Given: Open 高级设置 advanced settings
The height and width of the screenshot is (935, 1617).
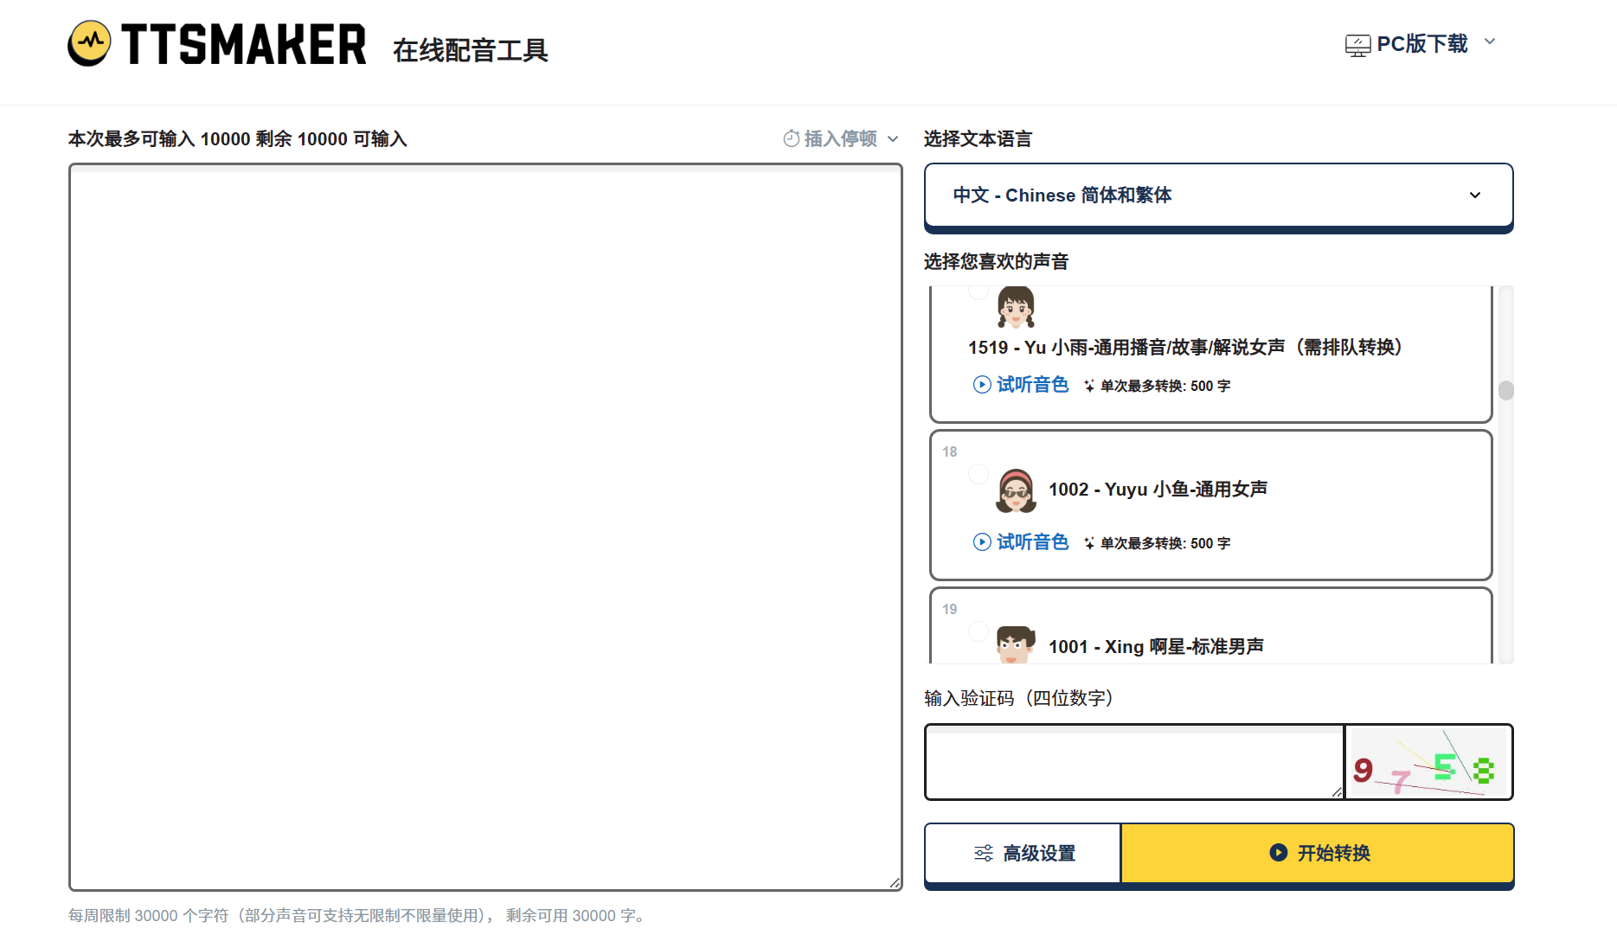Looking at the screenshot, I should [x=1023, y=854].
